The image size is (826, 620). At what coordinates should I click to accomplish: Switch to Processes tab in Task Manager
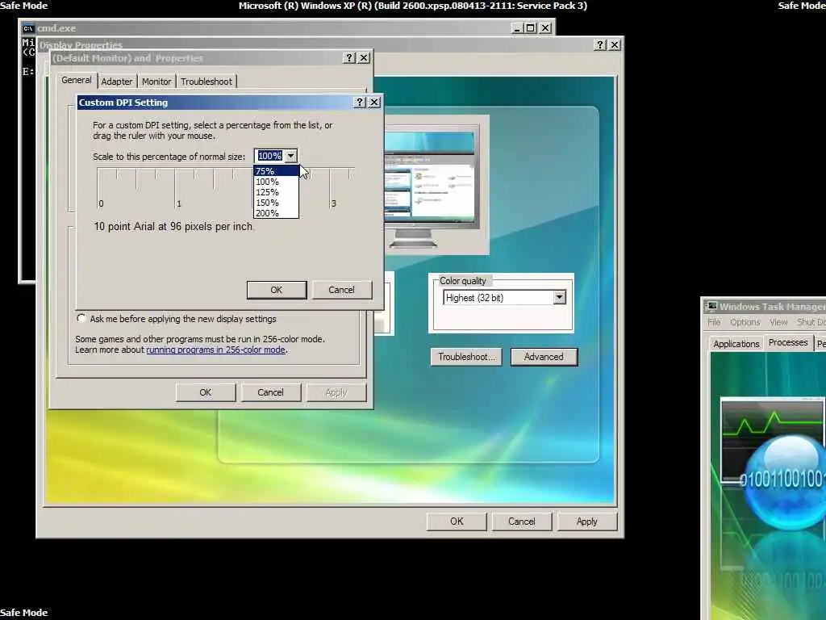coord(788,342)
